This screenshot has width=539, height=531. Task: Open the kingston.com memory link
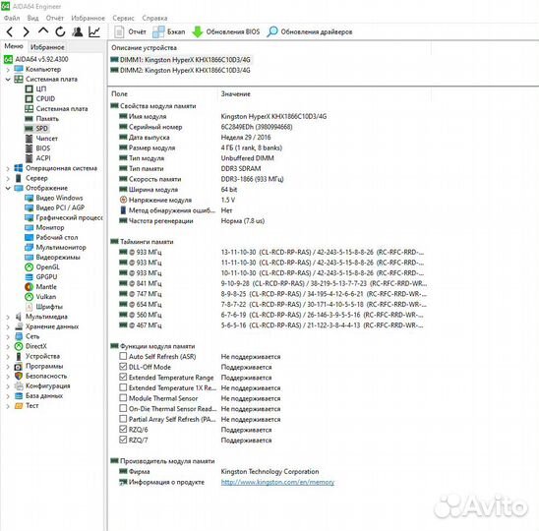pyautogui.click(x=277, y=482)
